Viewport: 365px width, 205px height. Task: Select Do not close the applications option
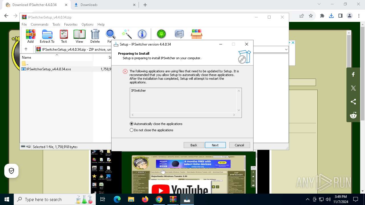(151, 130)
